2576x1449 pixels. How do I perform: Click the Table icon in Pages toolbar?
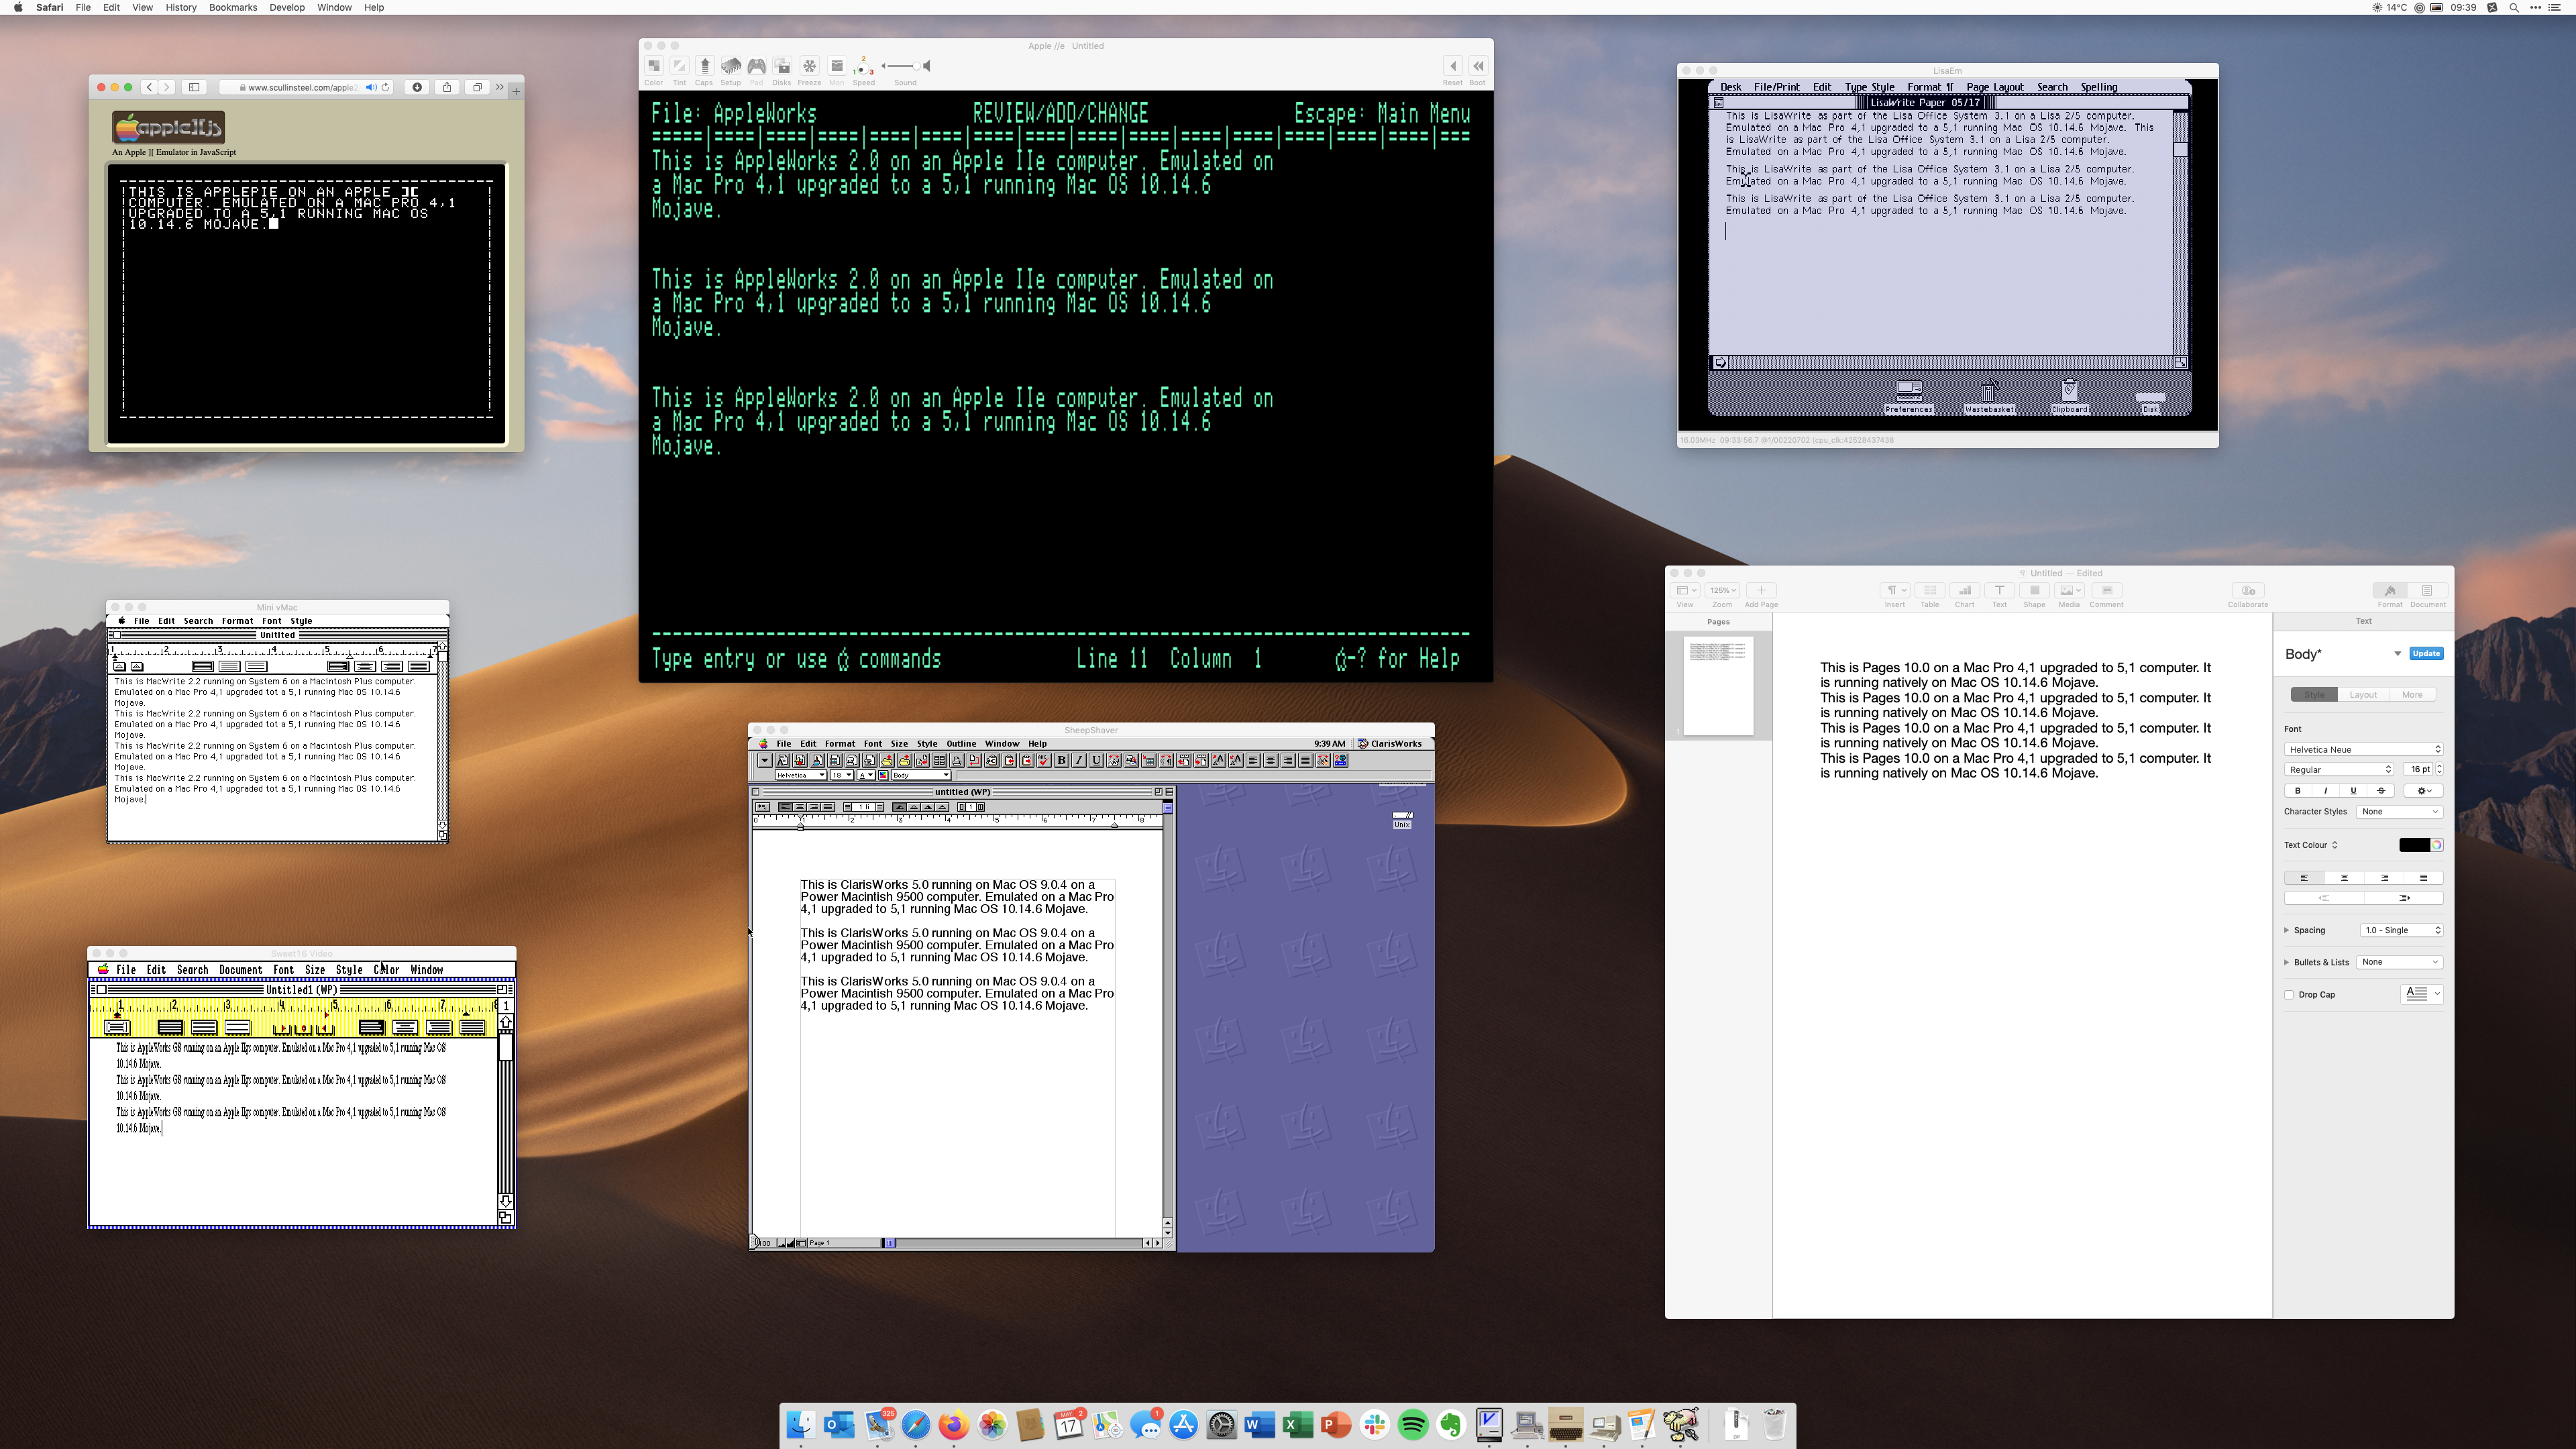pyautogui.click(x=1930, y=590)
